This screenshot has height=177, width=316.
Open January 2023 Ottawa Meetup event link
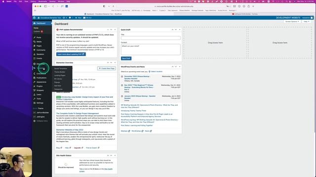click(140, 97)
